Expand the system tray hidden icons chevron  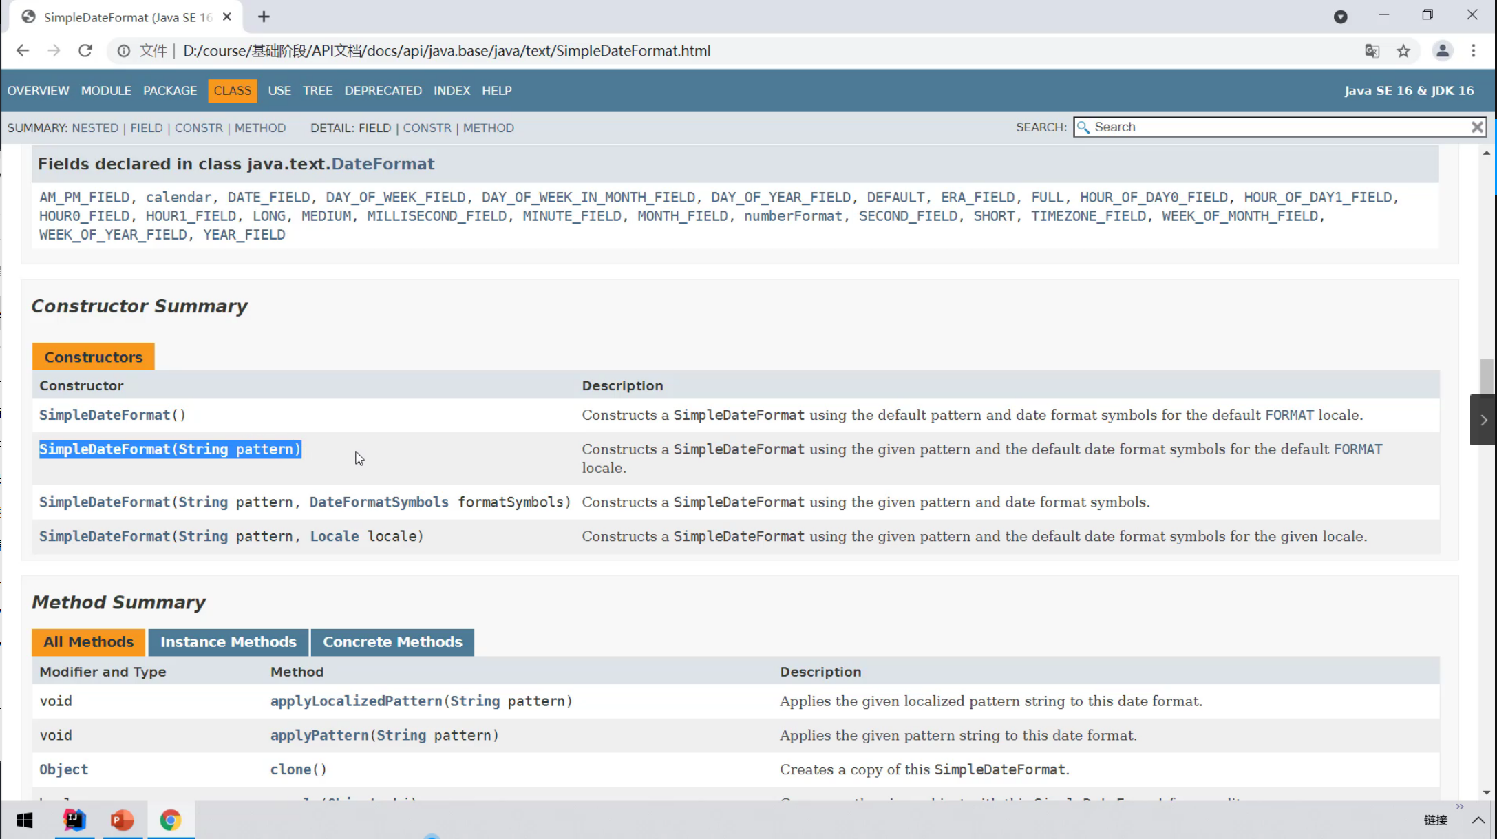pyautogui.click(x=1478, y=820)
